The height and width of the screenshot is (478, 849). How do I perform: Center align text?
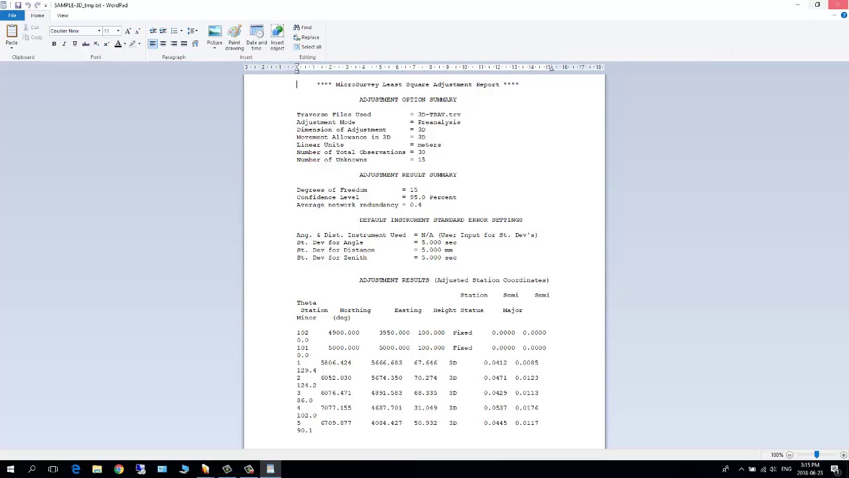coord(163,44)
